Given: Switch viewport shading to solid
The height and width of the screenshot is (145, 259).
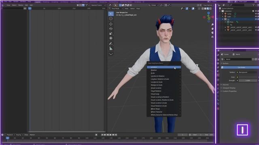Looking at the screenshot, I should click(205, 8).
